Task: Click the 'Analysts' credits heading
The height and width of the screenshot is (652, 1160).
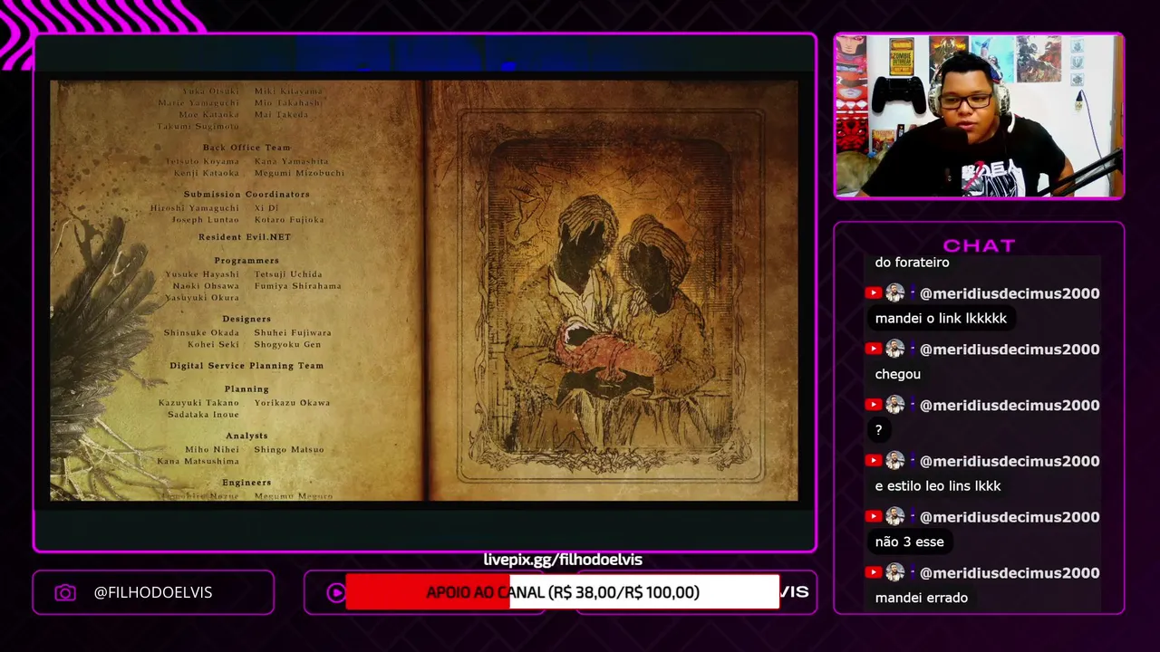Action: (x=246, y=436)
